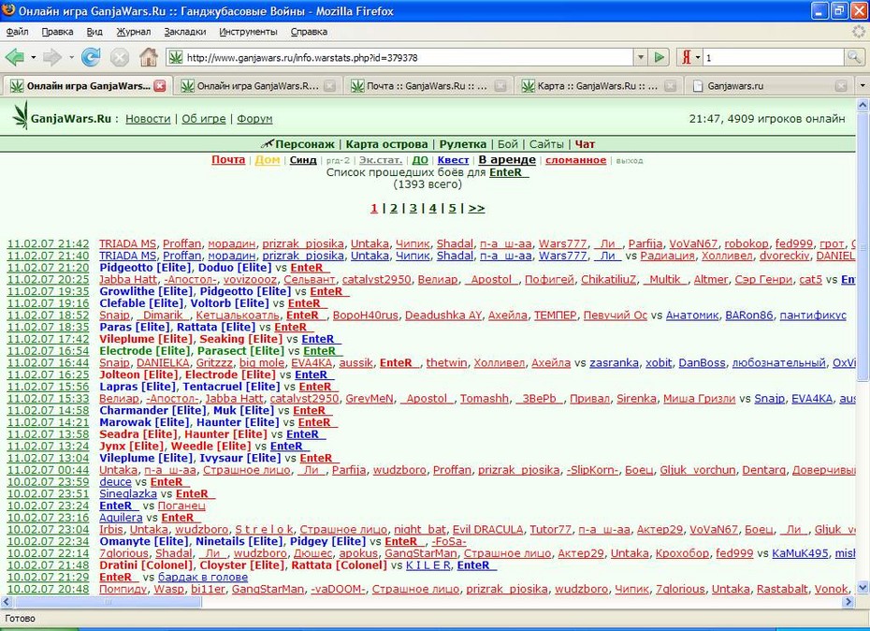The width and height of the screenshot is (870, 631).
Task: Close the second Онлайн игра tab
Action: tap(329, 85)
